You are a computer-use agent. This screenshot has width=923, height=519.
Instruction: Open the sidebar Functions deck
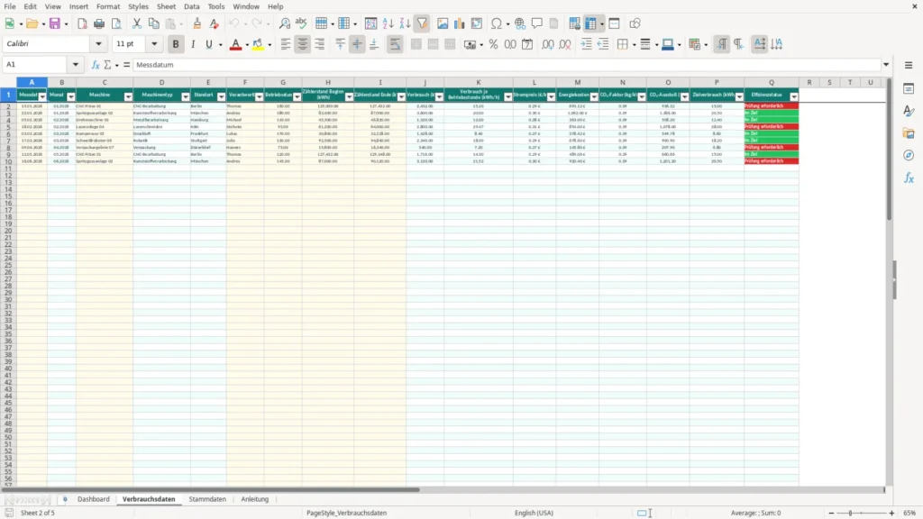tap(909, 178)
